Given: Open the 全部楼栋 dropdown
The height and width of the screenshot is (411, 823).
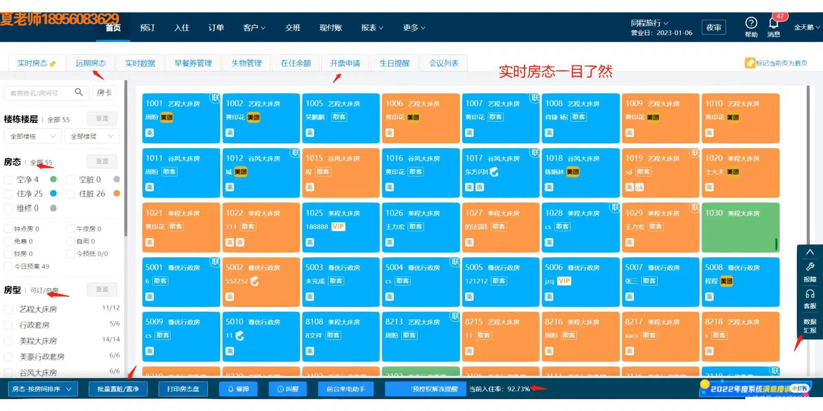Looking at the screenshot, I should pyautogui.click(x=33, y=136).
